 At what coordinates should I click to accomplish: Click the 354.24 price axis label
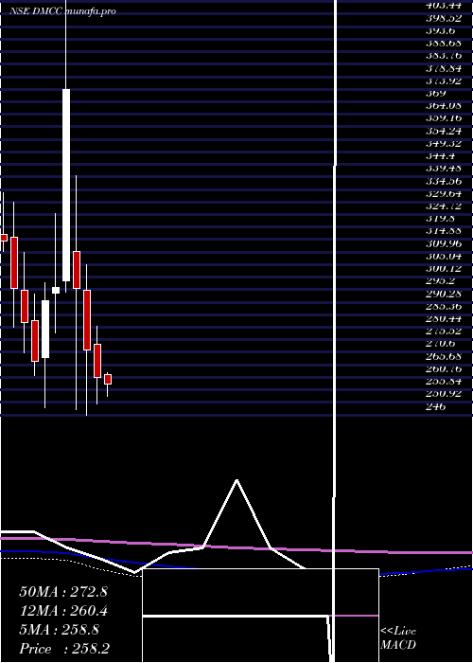pos(444,131)
